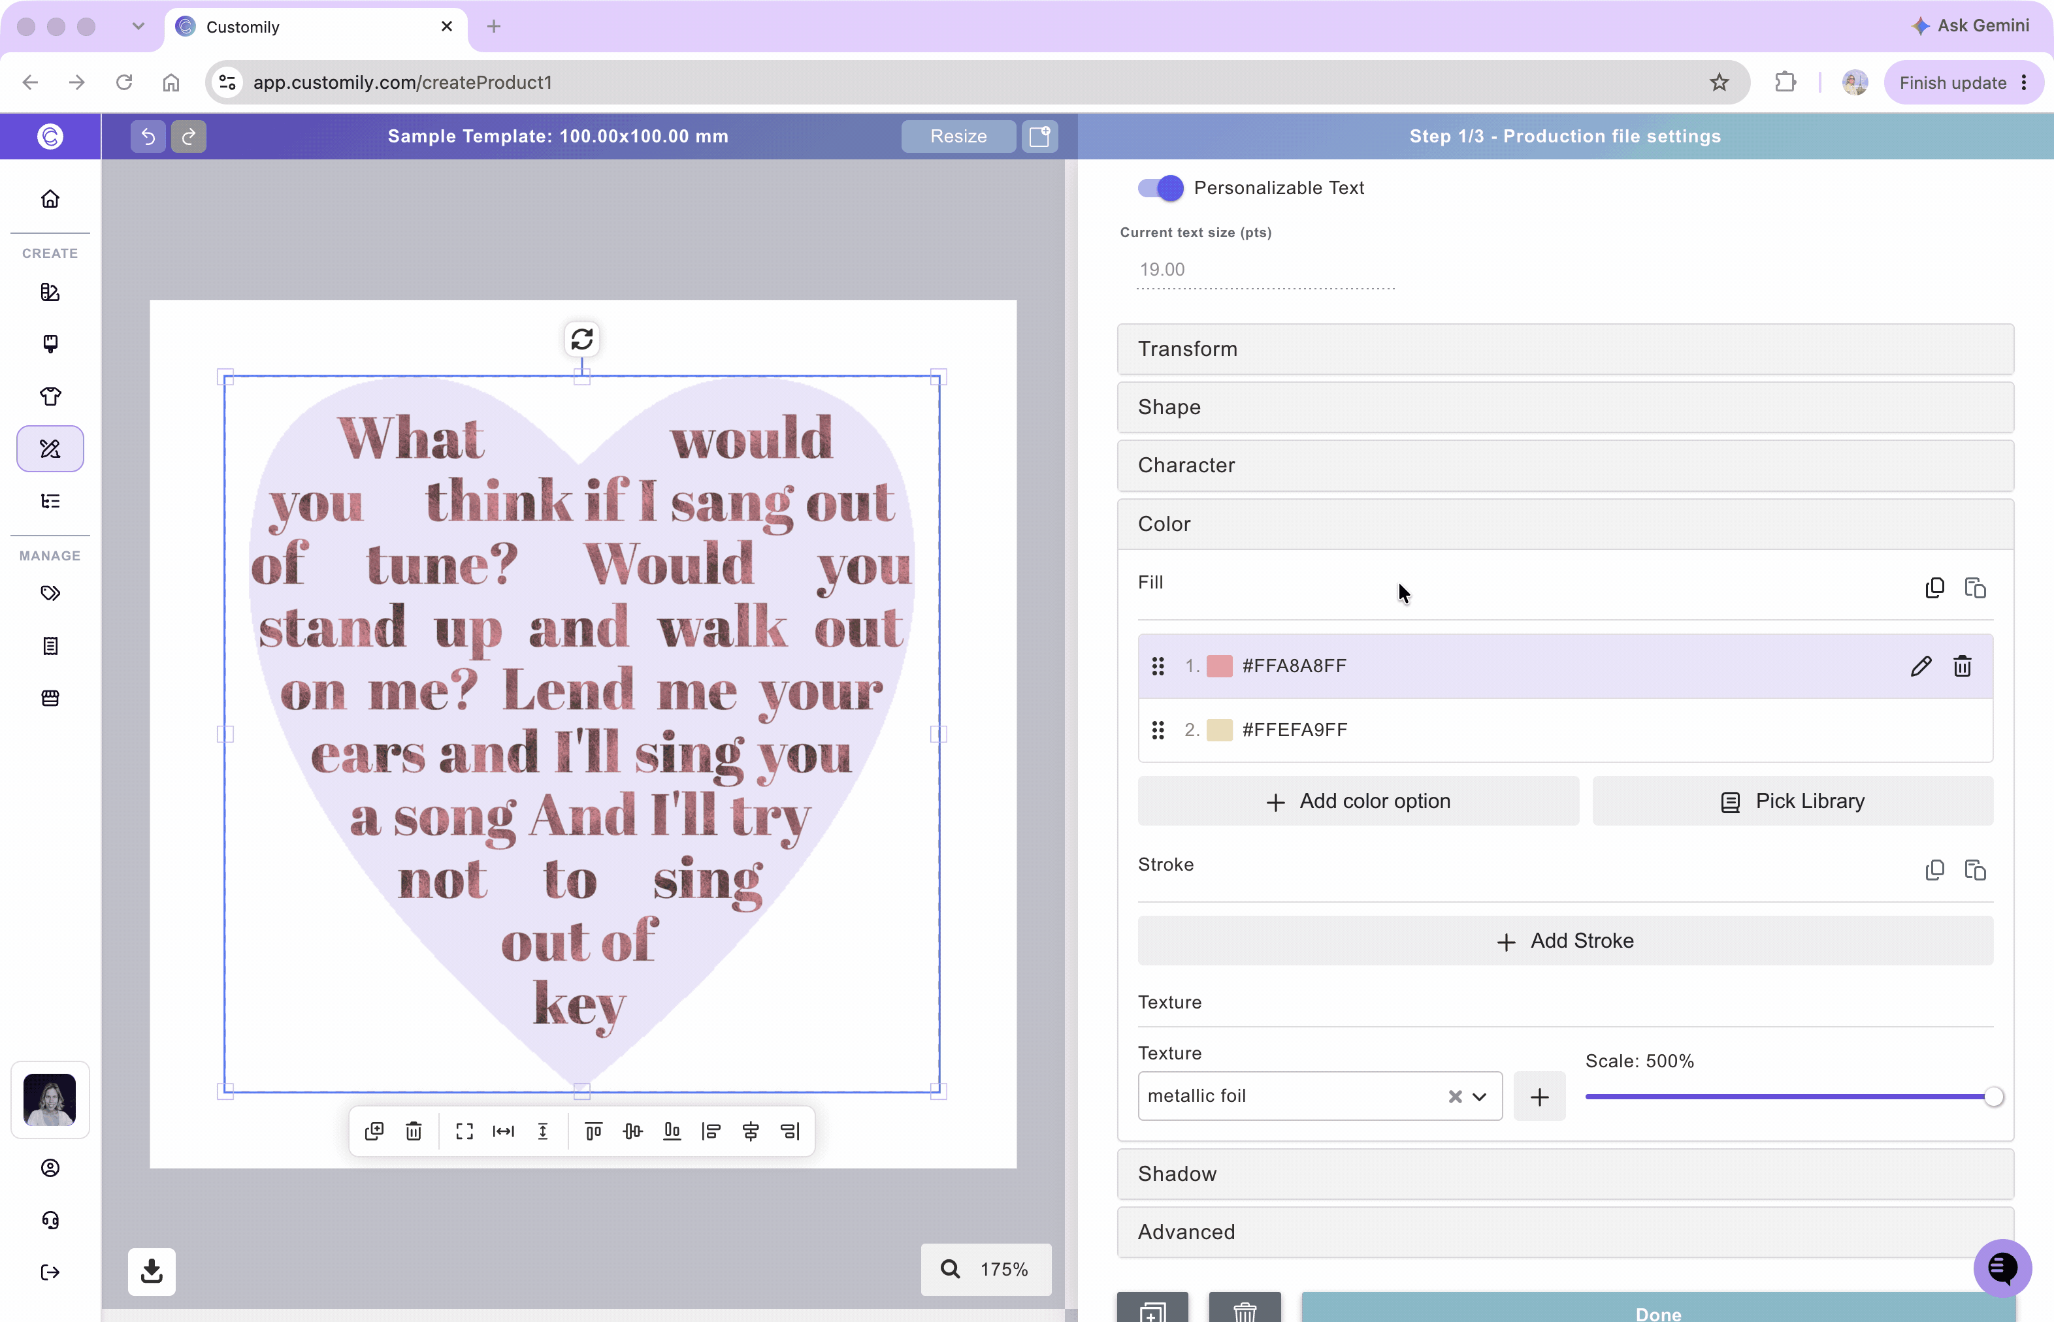Click the texture Scale slider handle

(1994, 1096)
